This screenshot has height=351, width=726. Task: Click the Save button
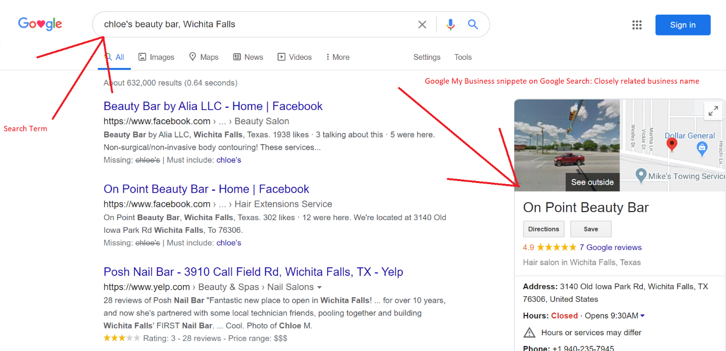tap(591, 229)
